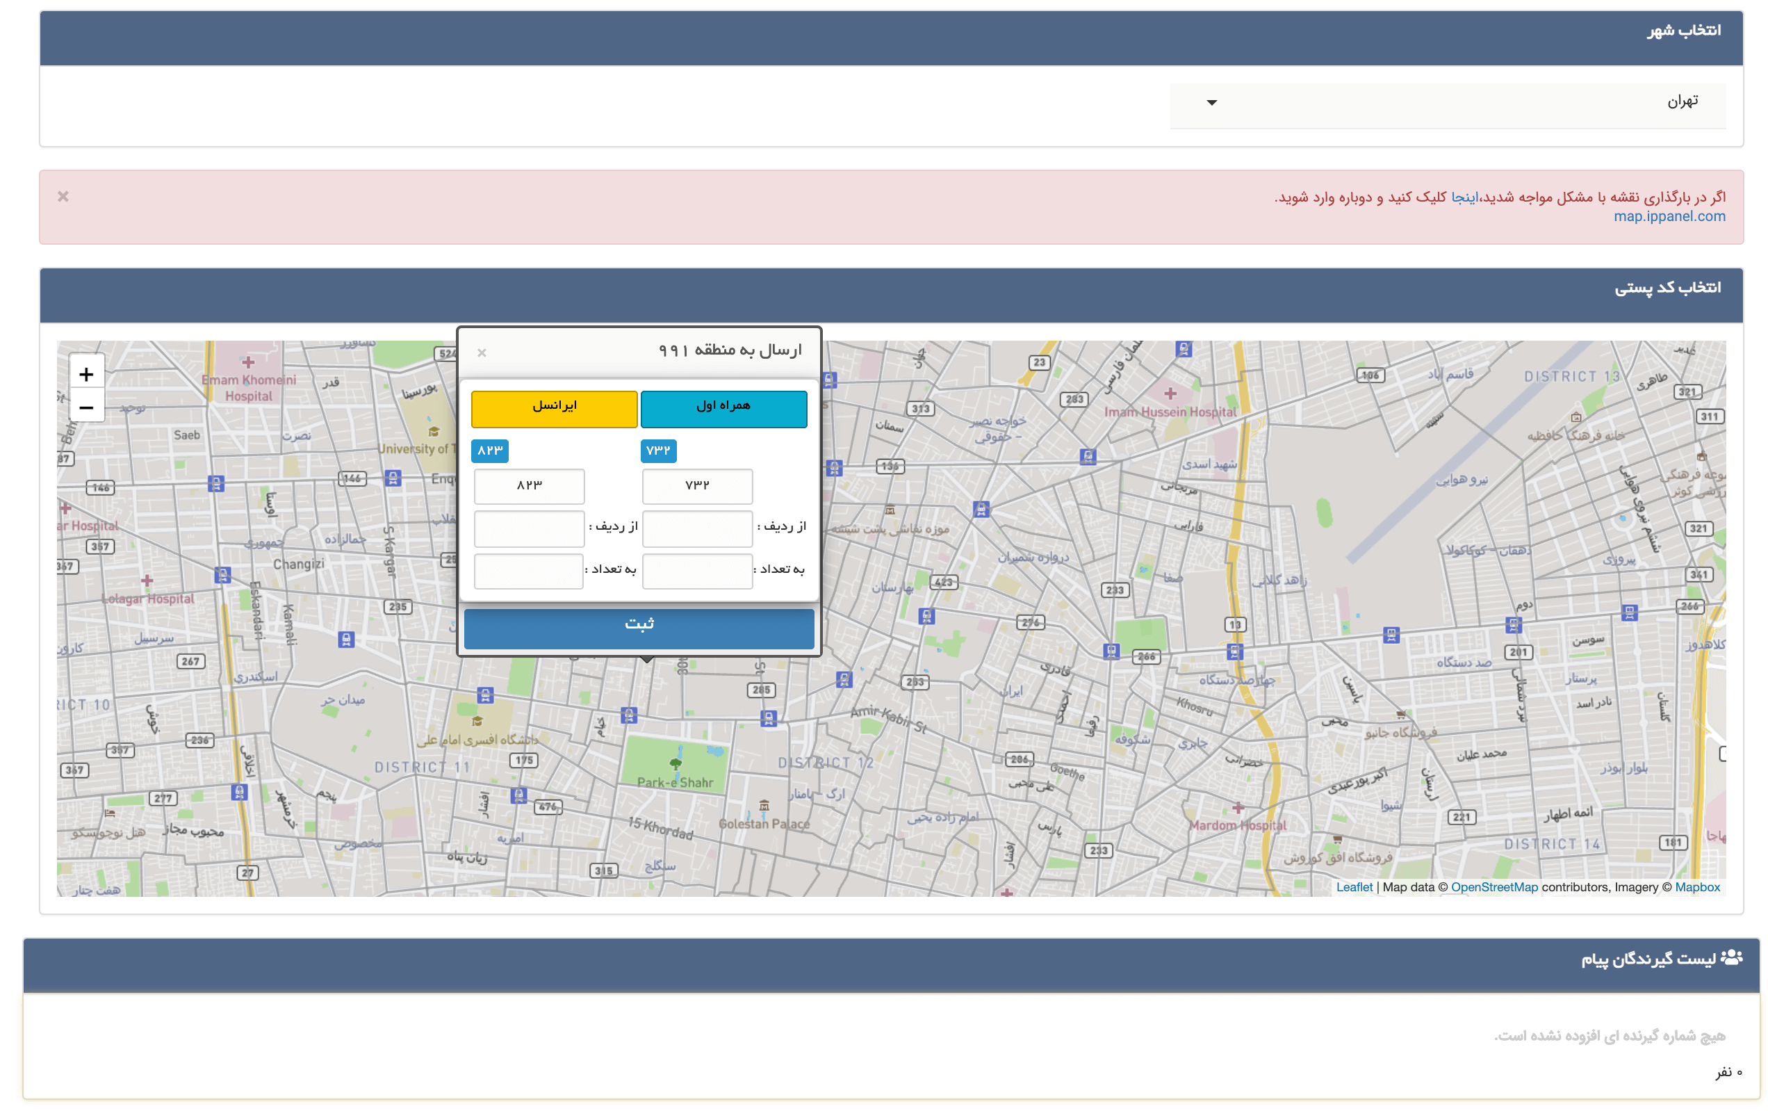This screenshot has width=1768, height=1111.
Task: Dismiss the pink map loading alert
Action: click(x=63, y=196)
